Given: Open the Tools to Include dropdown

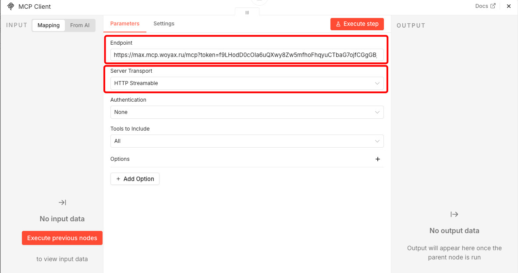Looking at the screenshot, I should pyautogui.click(x=247, y=141).
